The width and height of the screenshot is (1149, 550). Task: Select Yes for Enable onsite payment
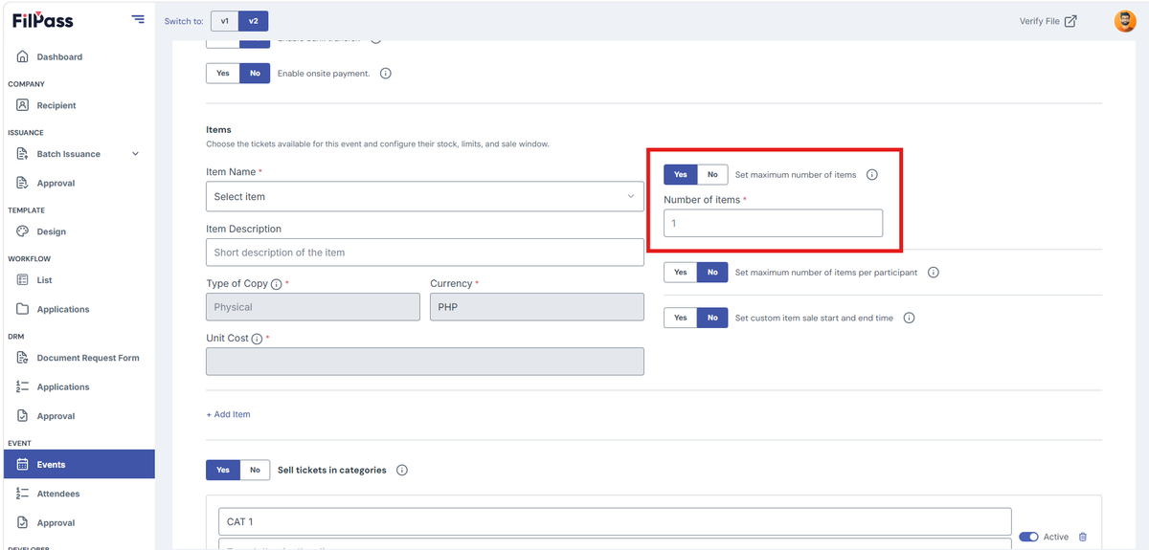[x=223, y=73]
